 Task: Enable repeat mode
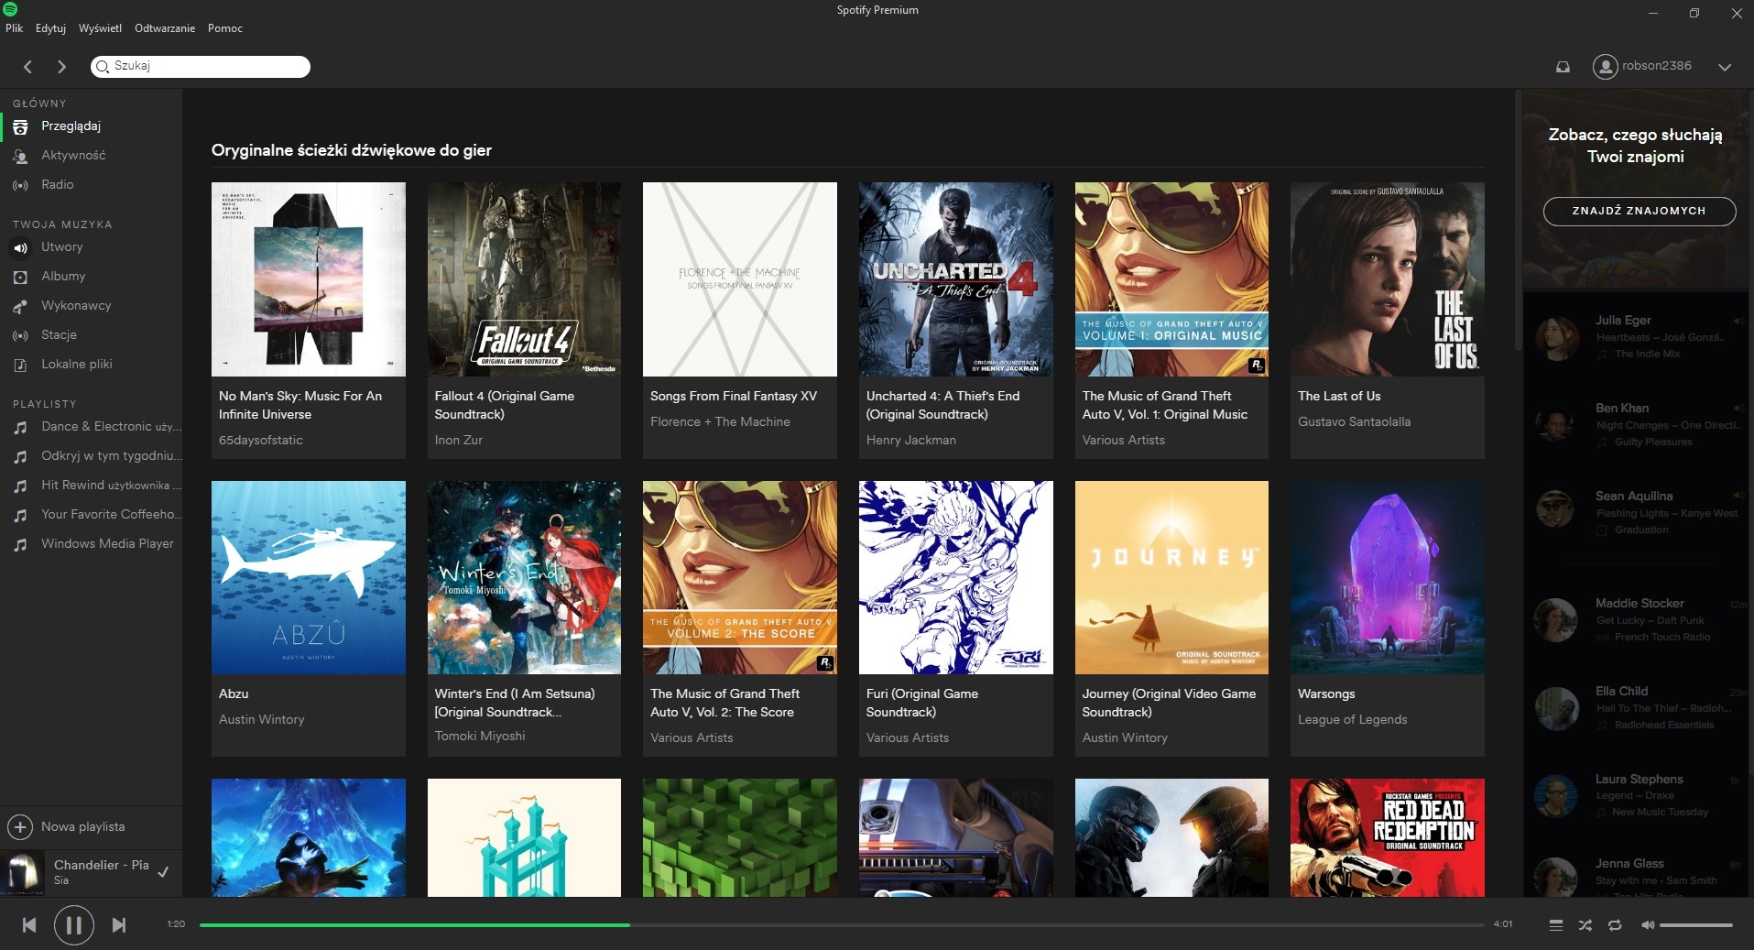click(x=1613, y=925)
